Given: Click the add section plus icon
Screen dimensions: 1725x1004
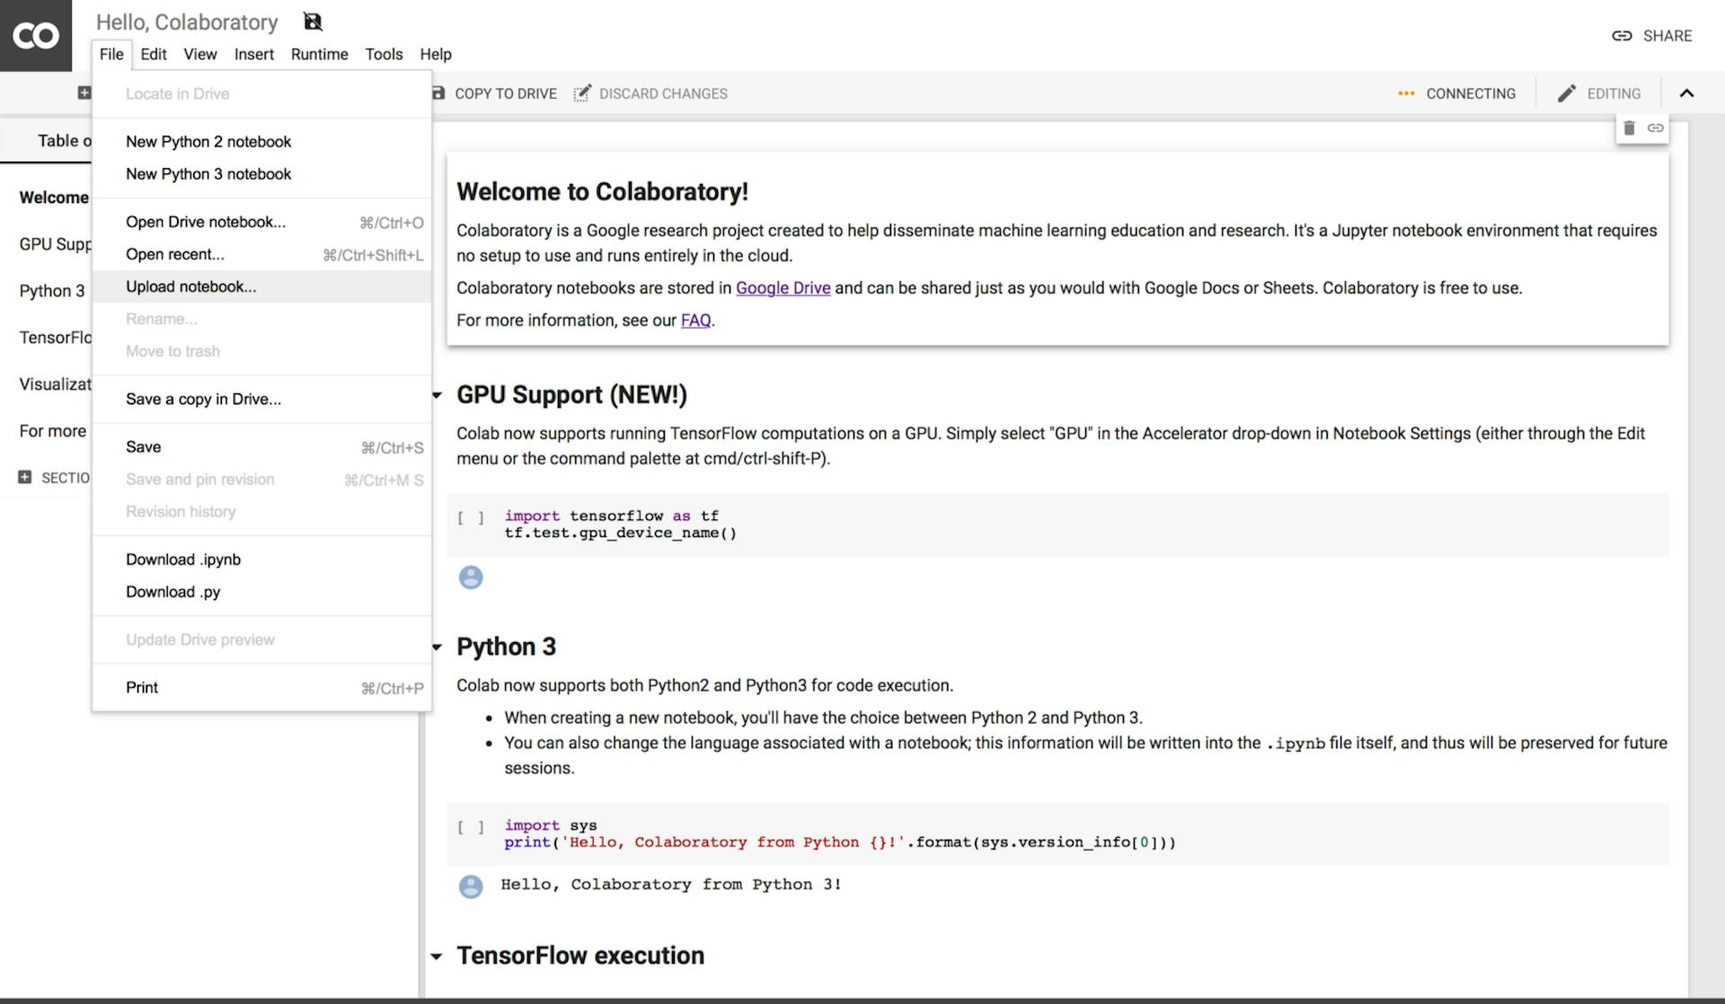Looking at the screenshot, I should click(24, 478).
